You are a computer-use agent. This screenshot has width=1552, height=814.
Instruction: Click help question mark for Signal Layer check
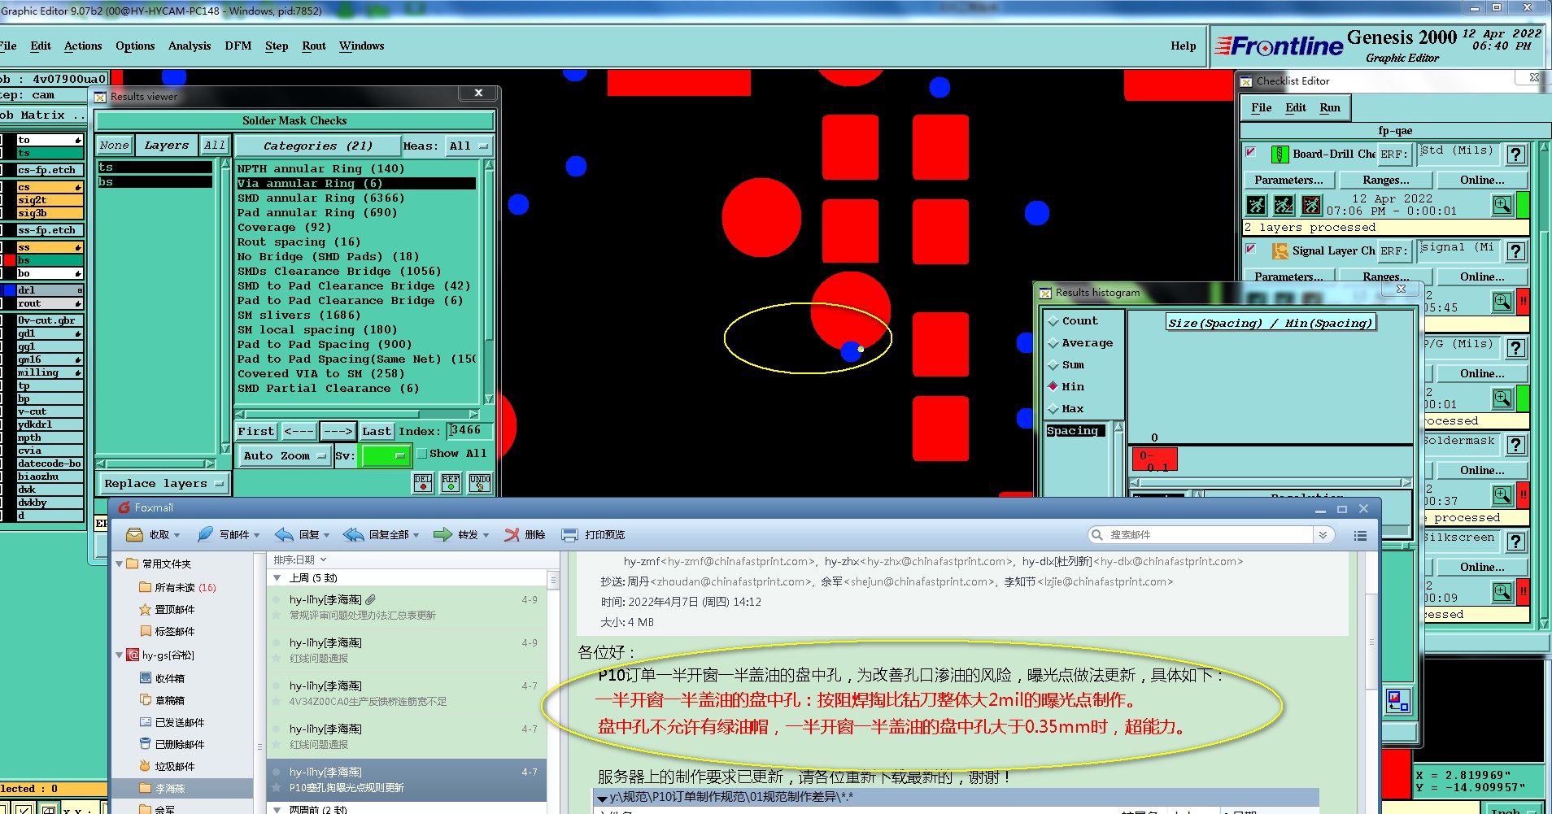click(1515, 251)
